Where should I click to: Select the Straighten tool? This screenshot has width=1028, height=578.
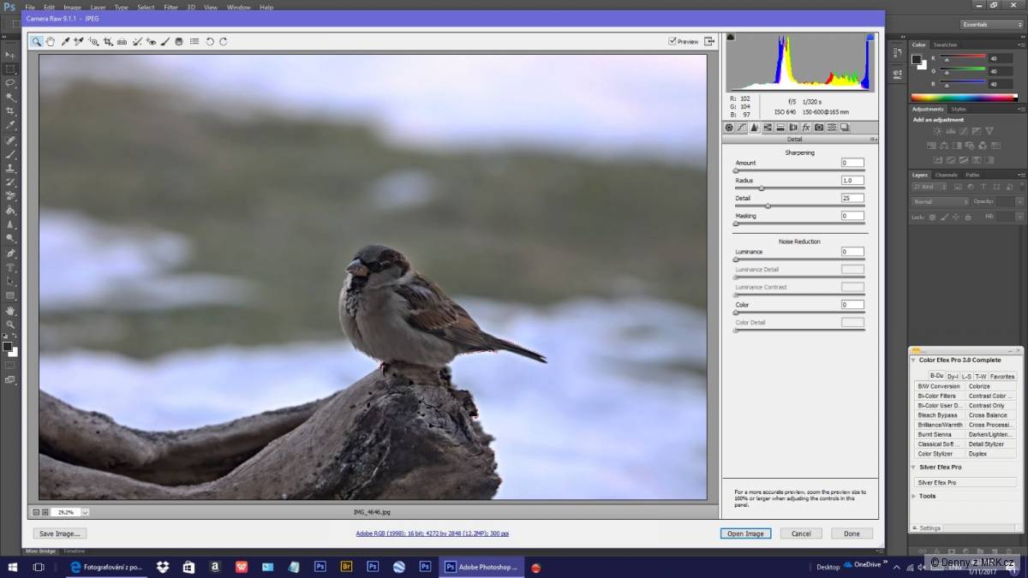click(122, 41)
